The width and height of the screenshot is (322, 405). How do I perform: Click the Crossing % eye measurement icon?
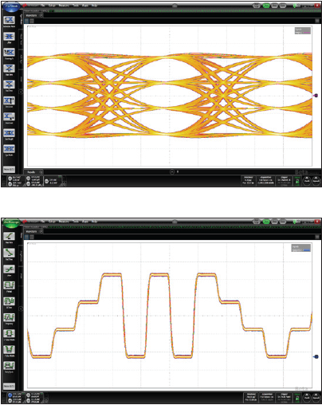[x=9, y=53]
